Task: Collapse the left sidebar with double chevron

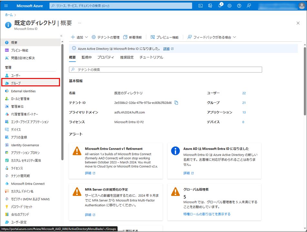Action: coord(61,36)
